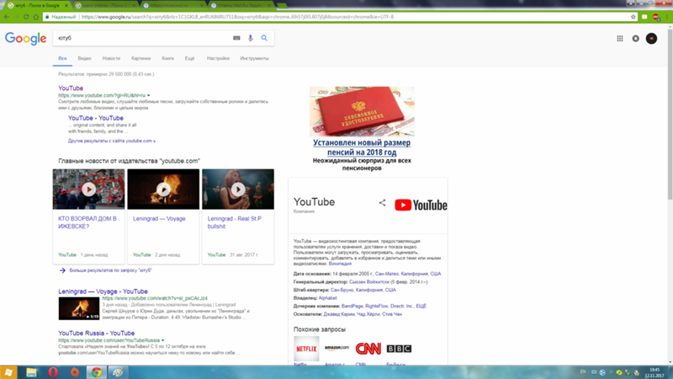Open the BBC related search logo
This screenshot has height=379, width=673.
pos(399,349)
